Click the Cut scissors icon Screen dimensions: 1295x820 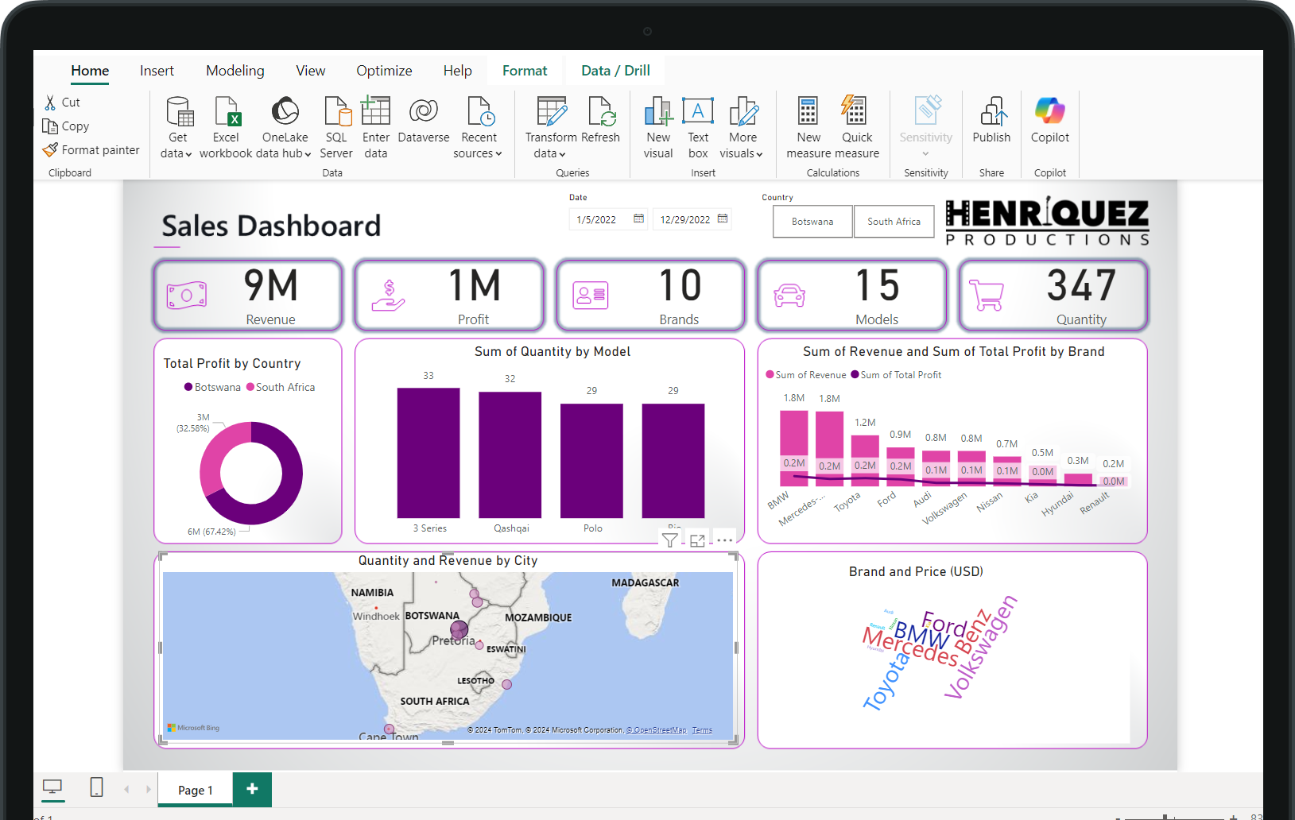51,102
